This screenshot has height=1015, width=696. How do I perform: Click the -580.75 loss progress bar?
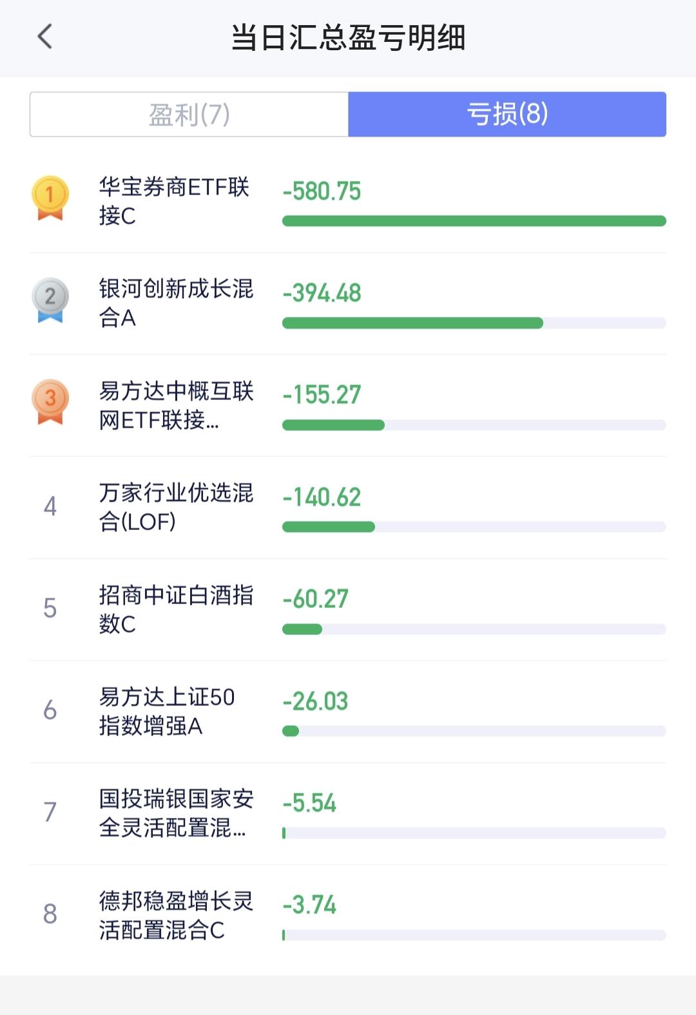tap(474, 221)
